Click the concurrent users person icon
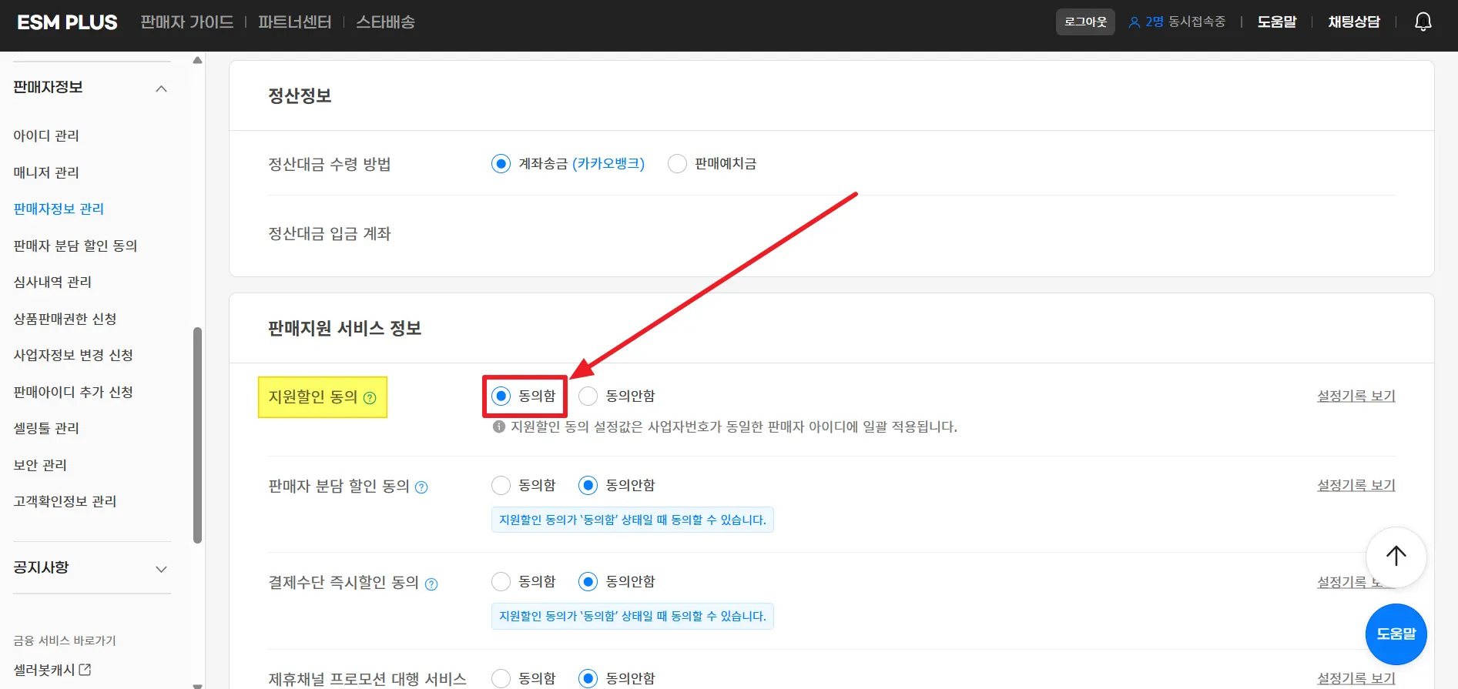The height and width of the screenshot is (689, 1458). [1135, 22]
